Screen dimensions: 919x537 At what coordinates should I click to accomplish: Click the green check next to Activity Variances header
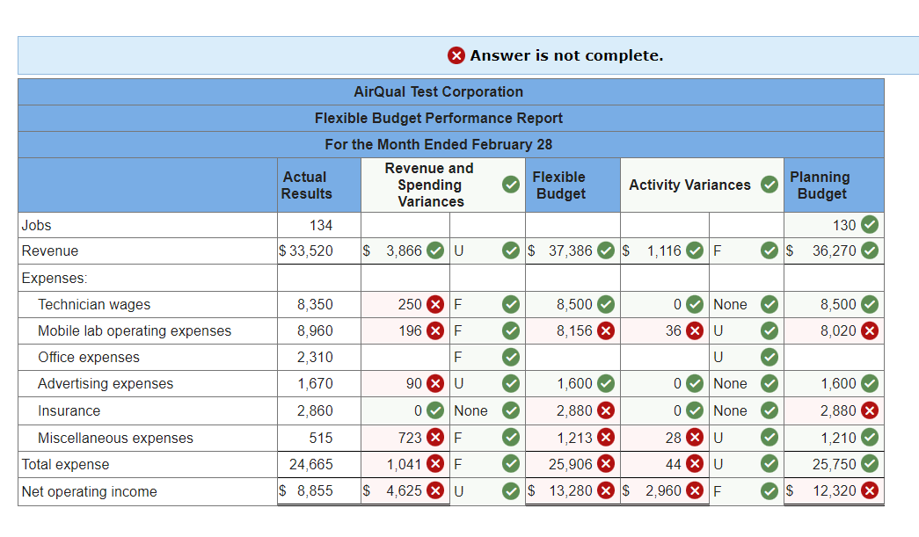769,185
